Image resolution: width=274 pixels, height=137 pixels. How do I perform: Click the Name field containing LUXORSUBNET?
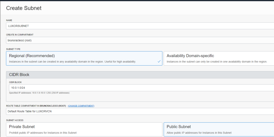(140, 26)
